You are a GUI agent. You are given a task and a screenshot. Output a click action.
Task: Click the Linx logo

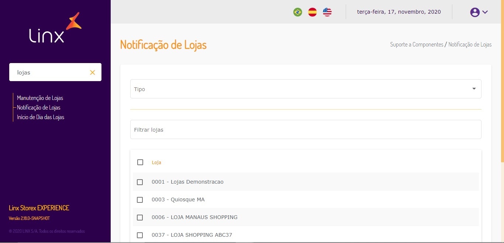coord(55,28)
